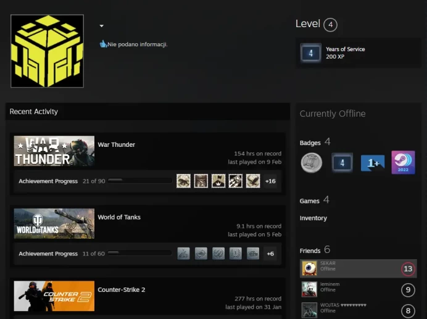Click '277 hrs on record' text
The height and width of the screenshot is (319, 427).
point(258,299)
